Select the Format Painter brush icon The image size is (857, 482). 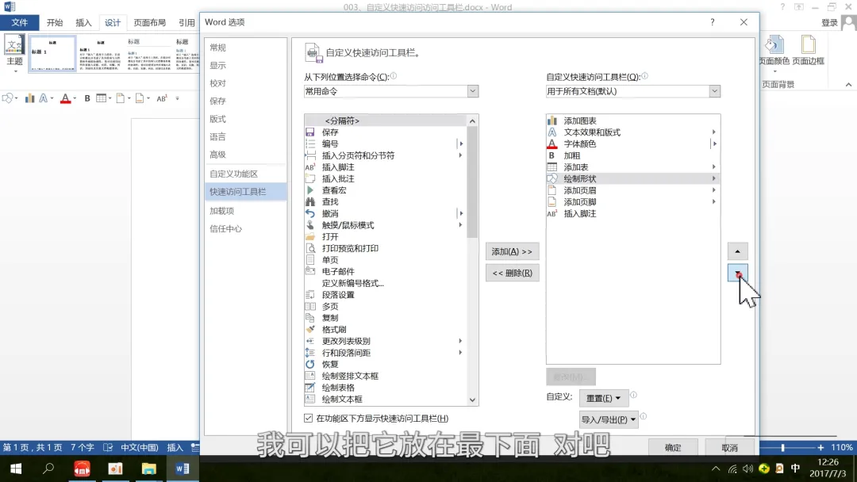pos(310,329)
